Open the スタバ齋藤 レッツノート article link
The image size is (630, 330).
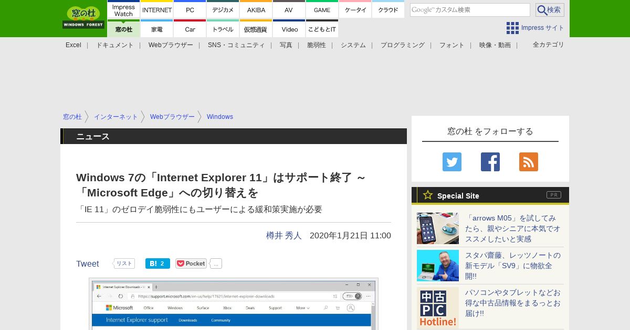pyautogui.click(x=513, y=266)
